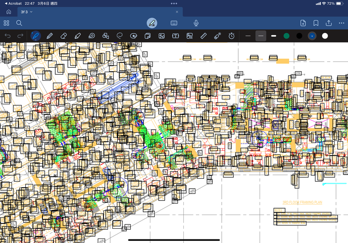Viewport: 348px width, 243px height.
Task: Toggle the pen writing mode button
Action: coord(152,23)
